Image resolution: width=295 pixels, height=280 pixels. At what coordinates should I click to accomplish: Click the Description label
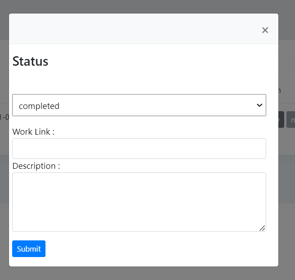coord(36,166)
